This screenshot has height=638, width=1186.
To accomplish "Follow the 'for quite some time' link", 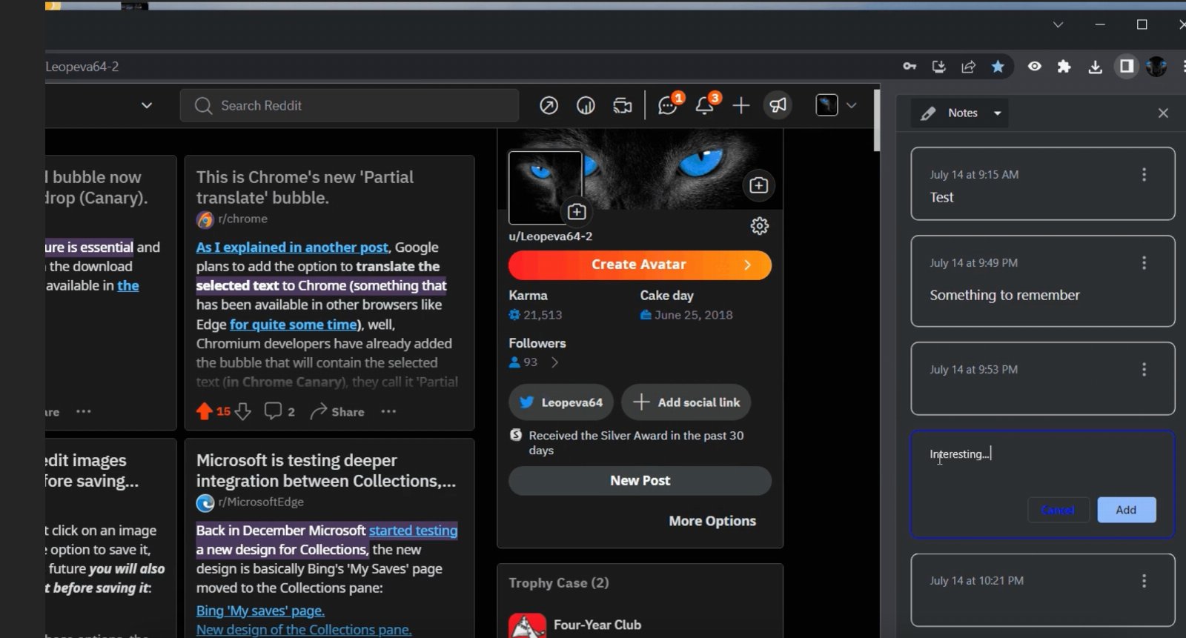I will [294, 325].
